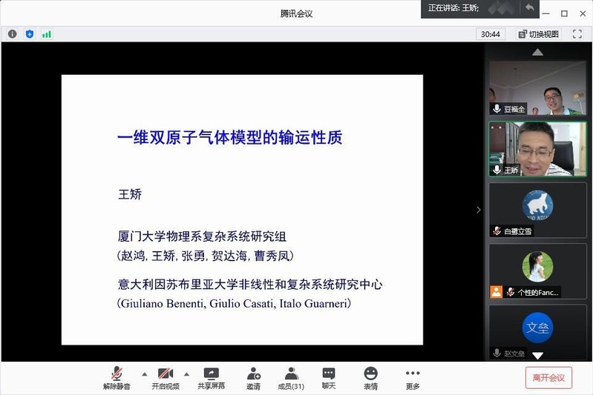Click the blue security shield icon
This screenshot has height=395, width=593.
click(30, 34)
